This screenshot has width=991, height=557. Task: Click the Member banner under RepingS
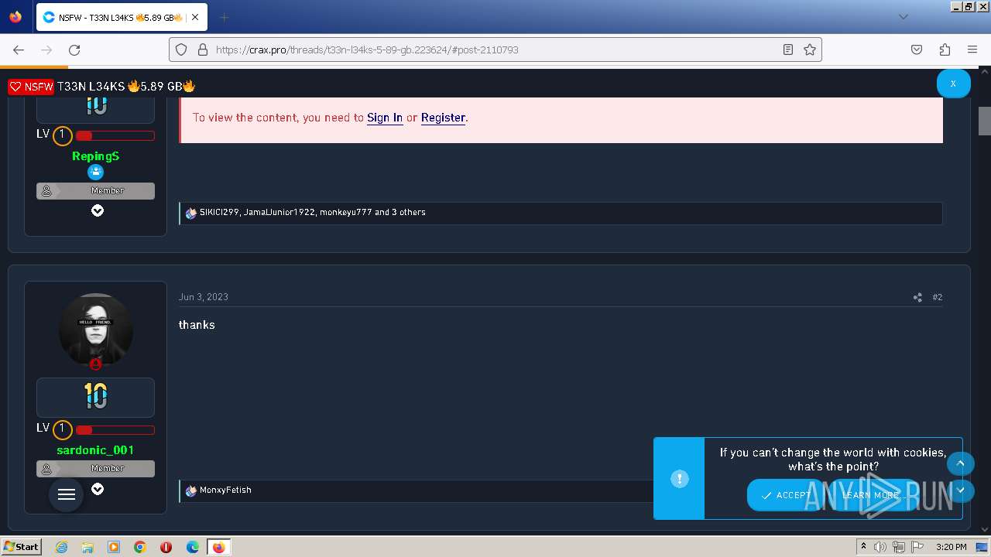95,190
